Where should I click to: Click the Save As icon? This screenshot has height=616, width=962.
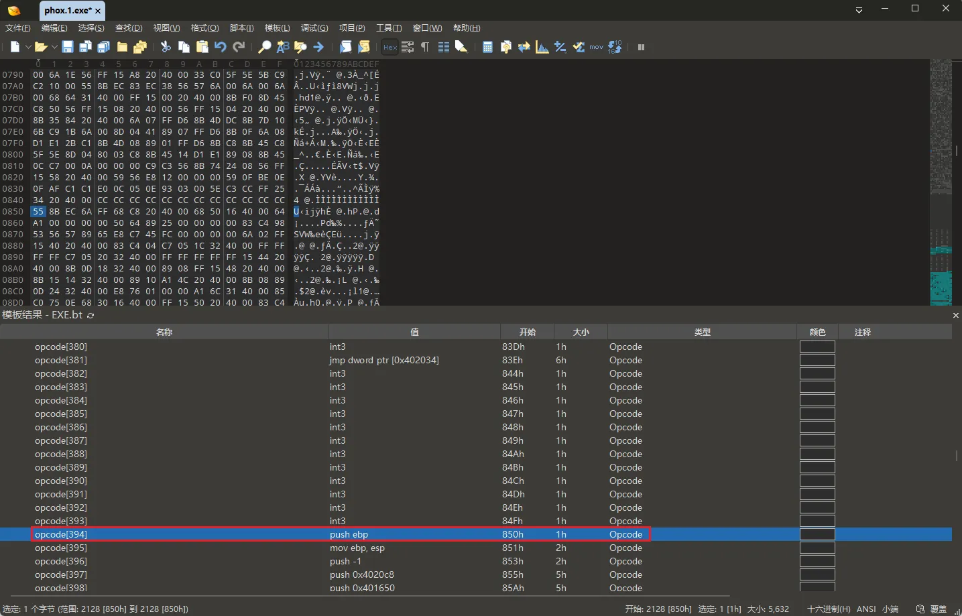85,47
